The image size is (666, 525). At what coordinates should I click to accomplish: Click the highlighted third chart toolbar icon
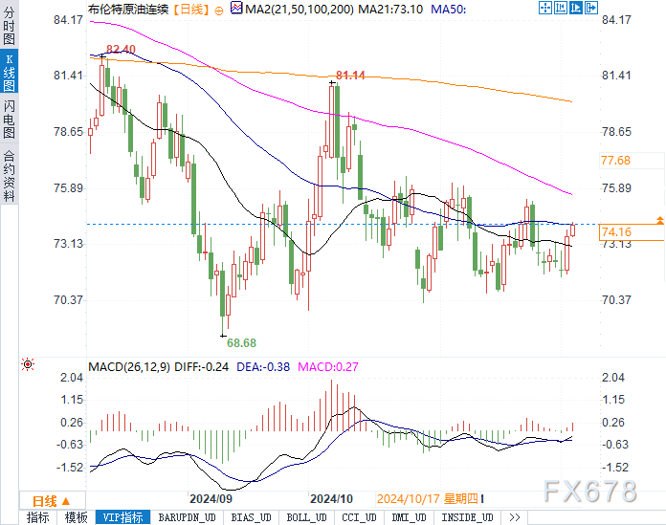coord(575,8)
